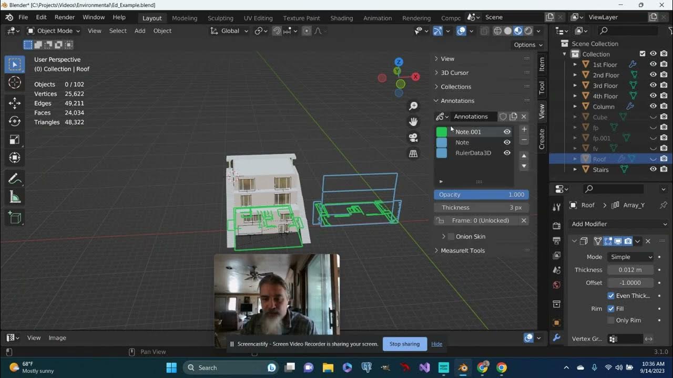This screenshot has height=378, width=673.
Task: Hide the Note annotation layer
Action: click(x=507, y=142)
